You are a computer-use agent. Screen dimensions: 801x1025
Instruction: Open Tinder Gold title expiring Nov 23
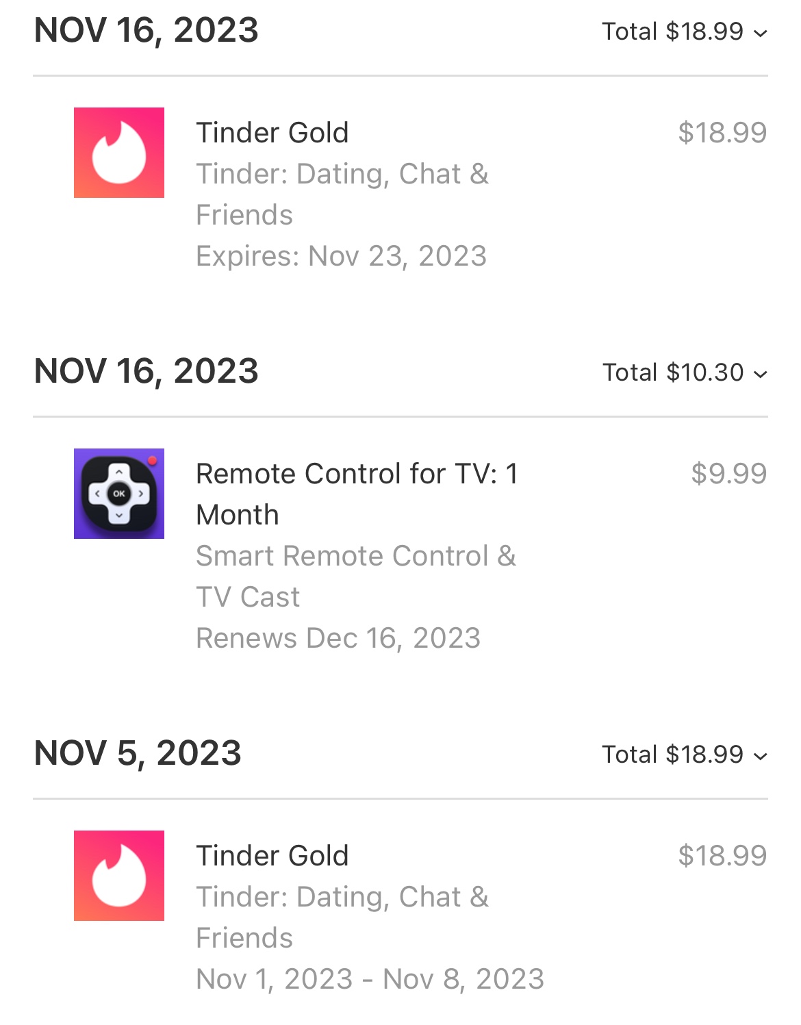(x=272, y=133)
